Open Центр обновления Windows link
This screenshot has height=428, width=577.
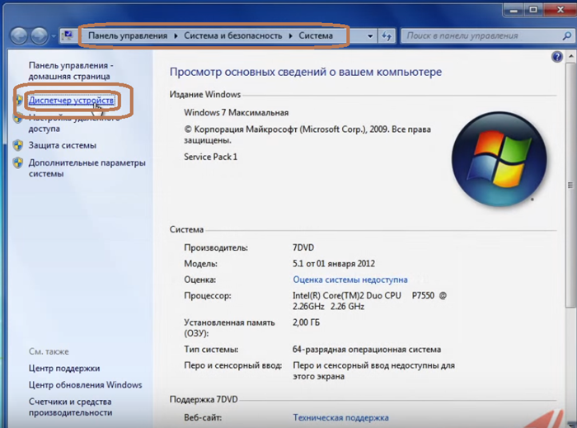click(x=85, y=384)
